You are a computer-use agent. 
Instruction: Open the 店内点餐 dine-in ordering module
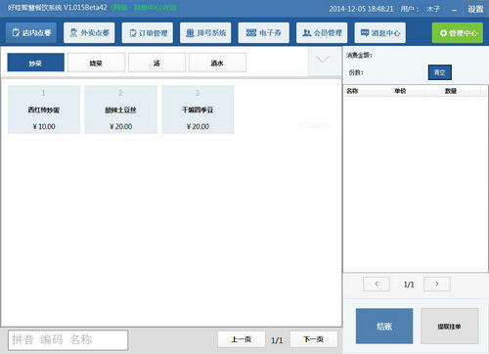31,32
